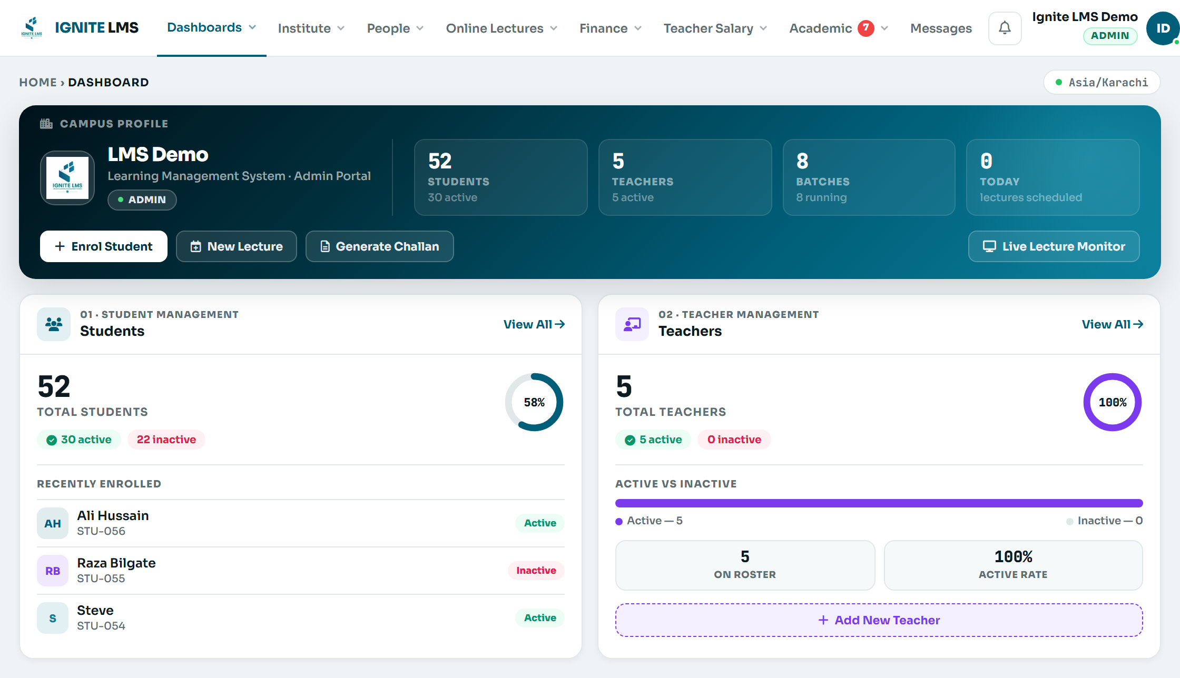Click the green dot of Asia/Karachi
This screenshot has height=678, width=1180.
(x=1059, y=82)
